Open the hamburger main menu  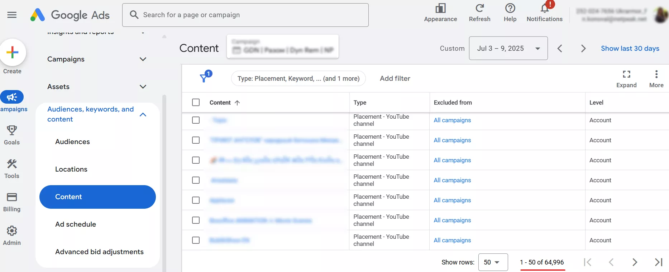(12, 15)
